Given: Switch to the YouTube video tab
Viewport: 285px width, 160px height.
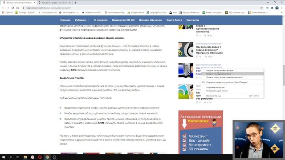Looking at the screenshot, I should pyautogui.click(x=54, y=3).
